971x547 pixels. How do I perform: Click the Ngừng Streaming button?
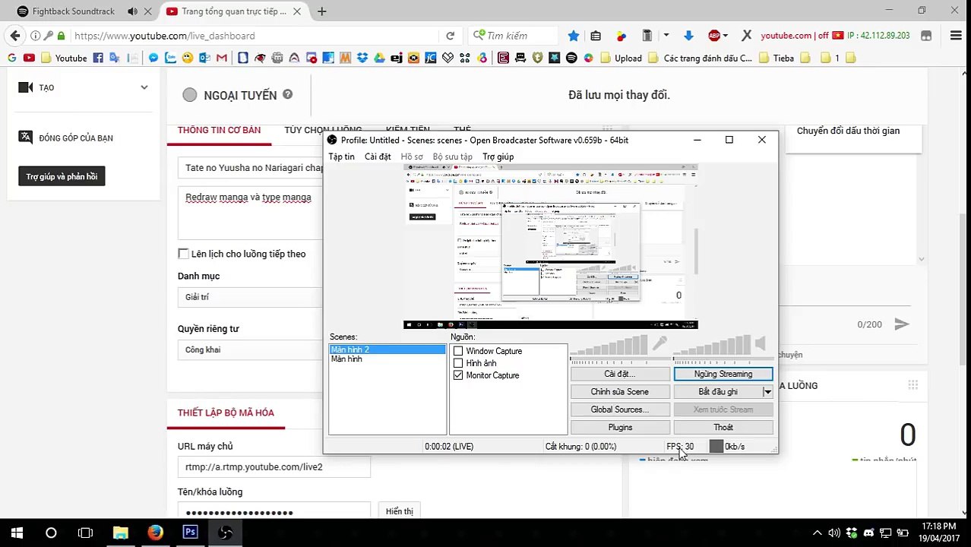click(x=723, y=374)
